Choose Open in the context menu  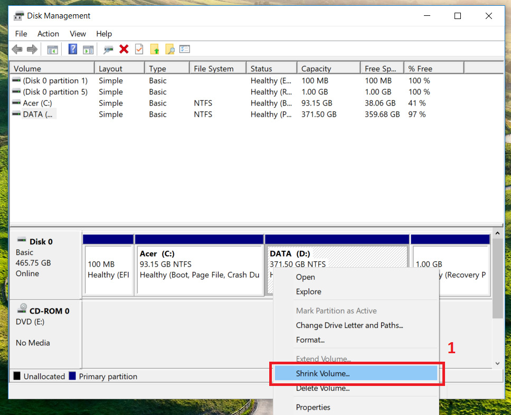pyautogui.click(x=356, y=277)
